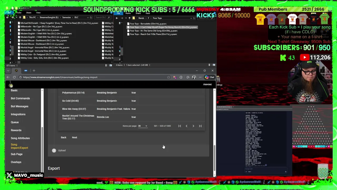The image size is (337, 190).
Task: Click the site logo in page header
Action: (11, 85)
